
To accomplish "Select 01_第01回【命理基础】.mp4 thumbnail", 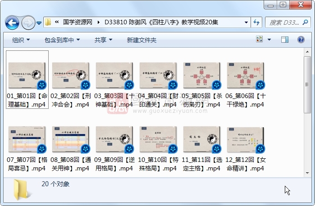I will click(x=27, y=76).
